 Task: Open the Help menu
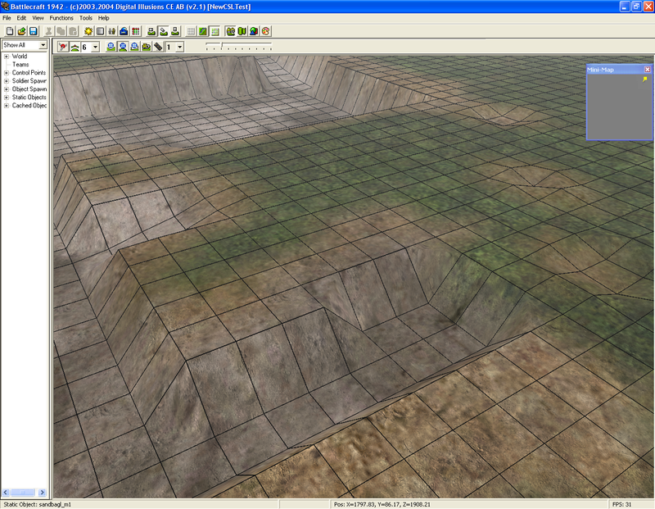(104, 18)
